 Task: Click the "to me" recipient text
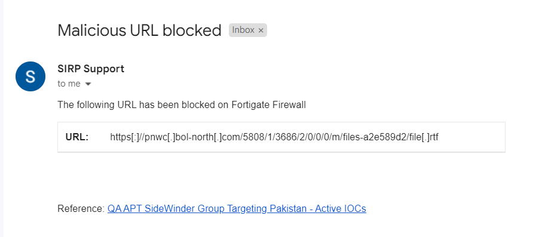[69, 84]
